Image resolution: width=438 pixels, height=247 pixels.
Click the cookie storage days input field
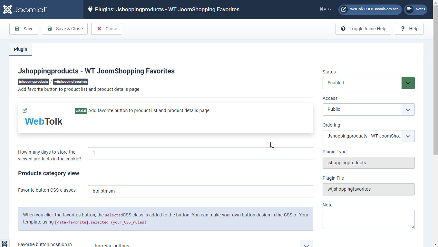[x=200, y=153]
